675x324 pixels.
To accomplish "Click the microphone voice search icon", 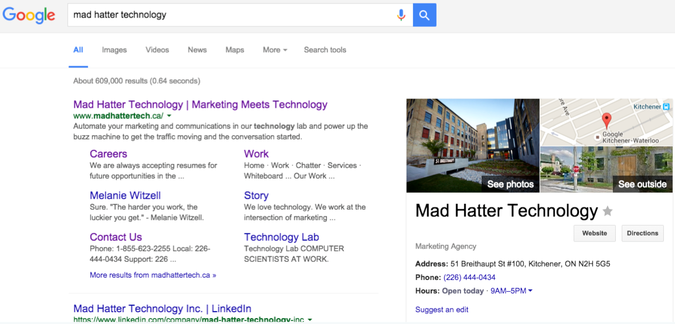I will (x=401, y=15).
